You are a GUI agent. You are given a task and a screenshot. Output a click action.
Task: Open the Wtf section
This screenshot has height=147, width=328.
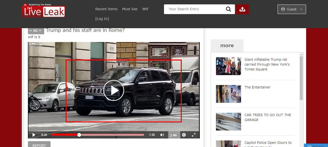(145, 9)
